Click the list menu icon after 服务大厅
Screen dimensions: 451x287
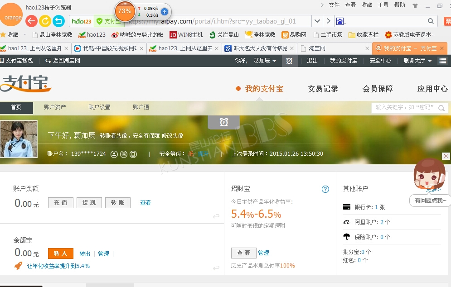[443, 61]
